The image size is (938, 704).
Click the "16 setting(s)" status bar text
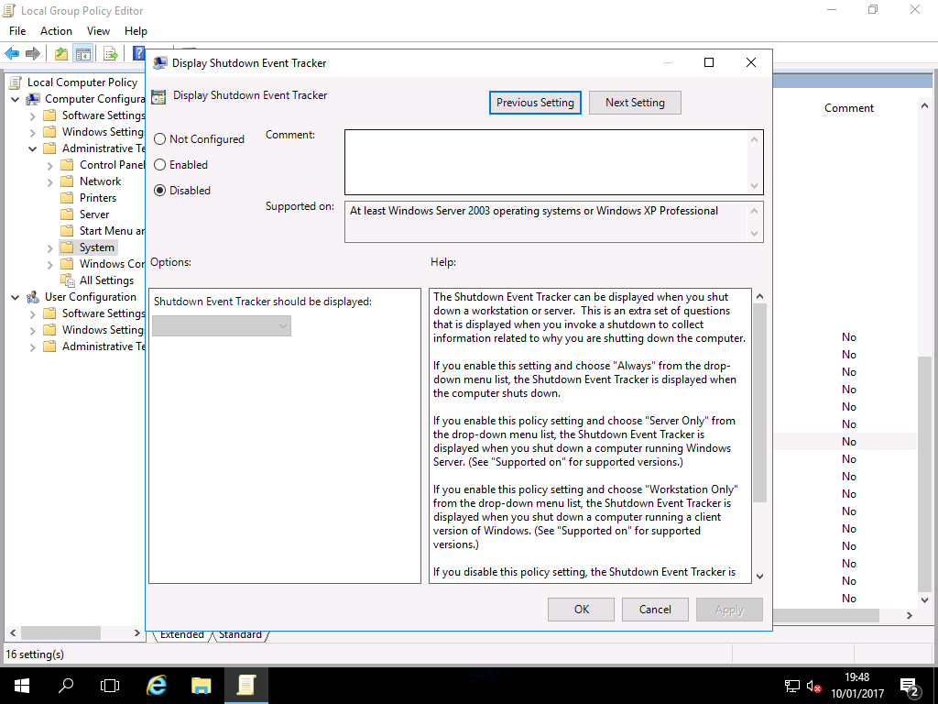click(35, 654)
